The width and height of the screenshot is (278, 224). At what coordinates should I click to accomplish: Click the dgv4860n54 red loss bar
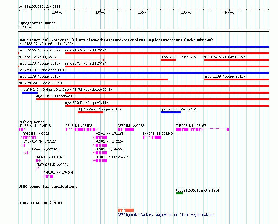coord(91,112)
